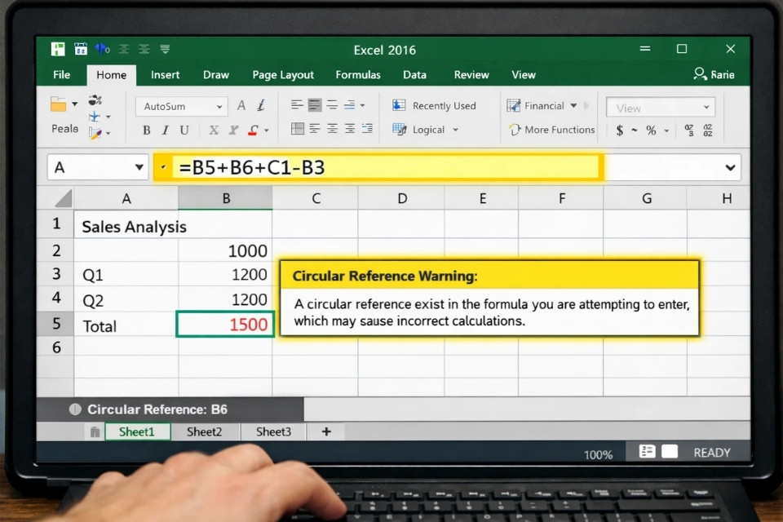This screenshot has width=783, height=522.
Task: Select the Italic formatting icon
Action: [x=166, y=130]
